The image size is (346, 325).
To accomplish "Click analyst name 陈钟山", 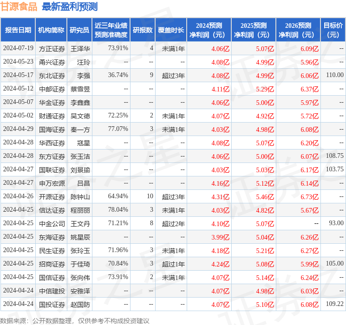I will tap(80, 196).
